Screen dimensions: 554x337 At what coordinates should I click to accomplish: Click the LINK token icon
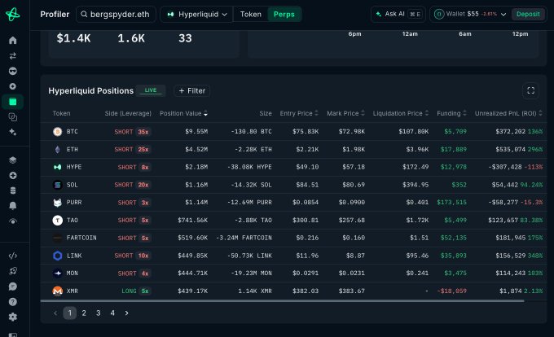coord(57,256)
